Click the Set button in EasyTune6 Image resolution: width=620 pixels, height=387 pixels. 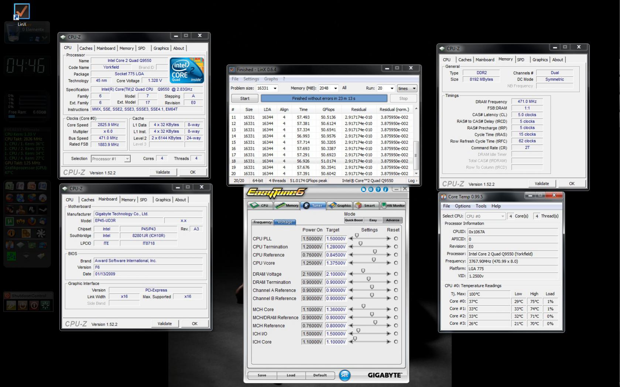[344, 375]
